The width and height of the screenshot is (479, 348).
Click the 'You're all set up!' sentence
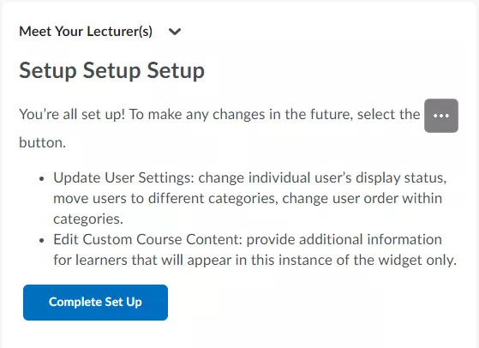pyautogui.click(x=72, y=115)
